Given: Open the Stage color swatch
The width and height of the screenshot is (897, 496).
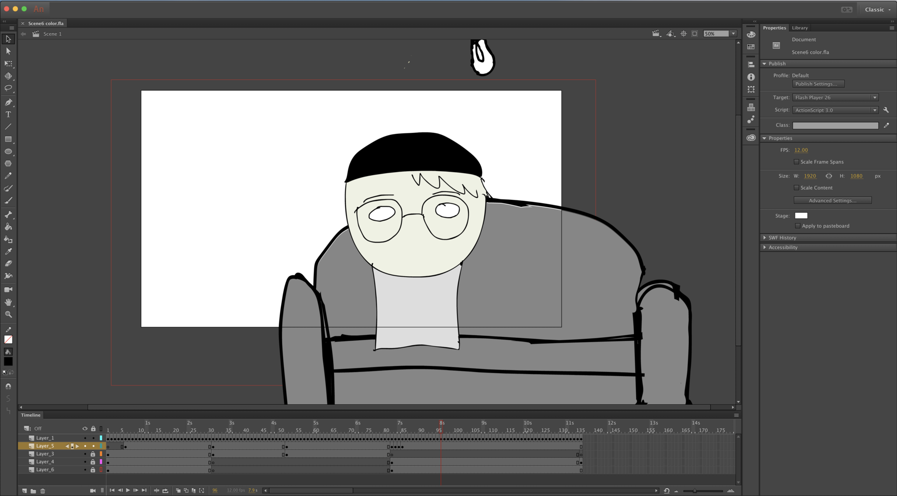Looking at the screenshot, I should (801, 216).
